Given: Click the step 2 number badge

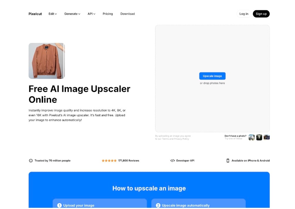Looking at the screenshot, I should click(158, 205).
